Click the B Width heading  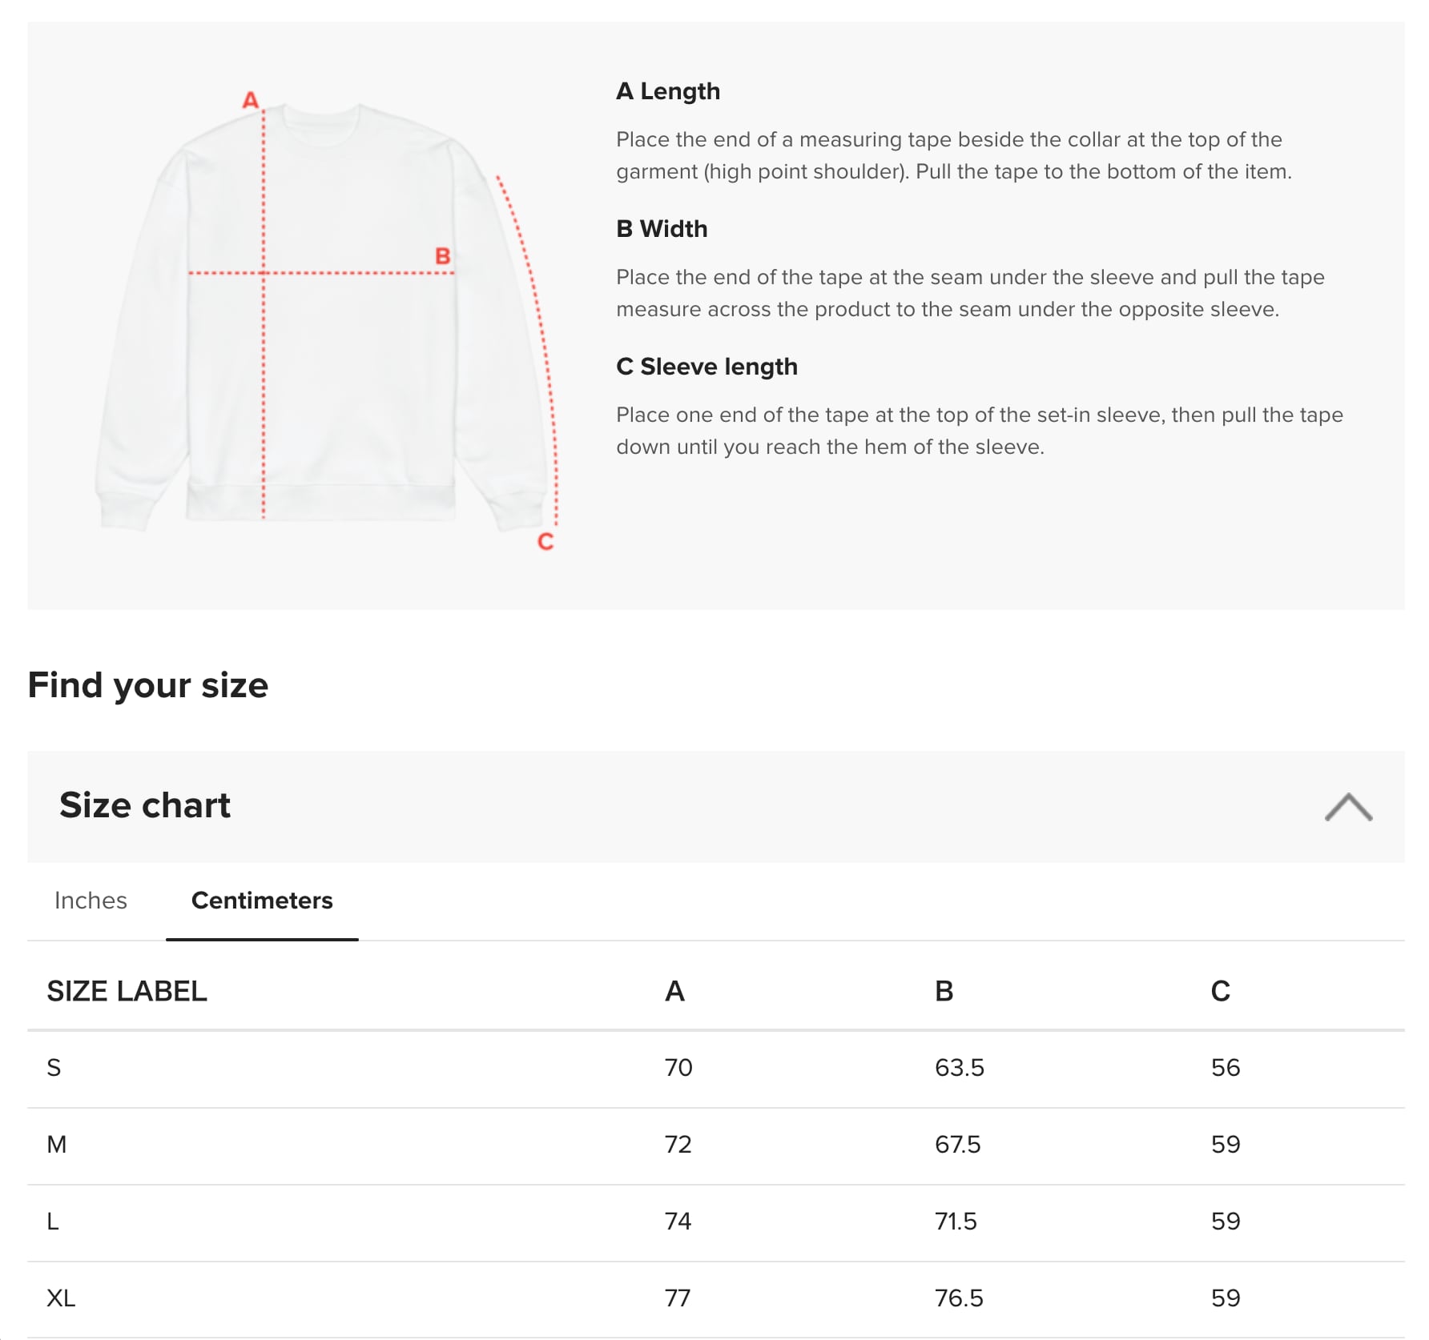click(662, 229)
